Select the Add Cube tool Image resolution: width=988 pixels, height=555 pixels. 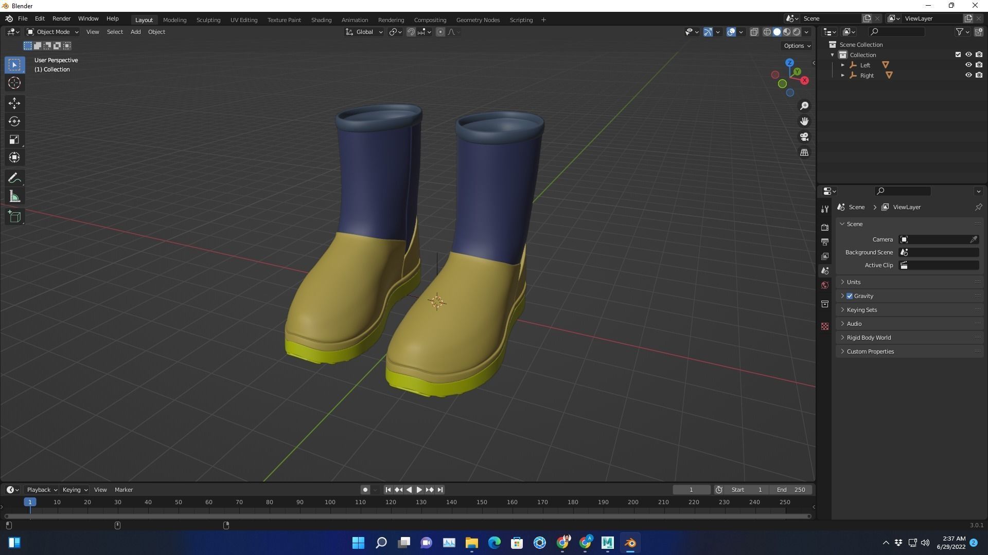click(14, 217)
